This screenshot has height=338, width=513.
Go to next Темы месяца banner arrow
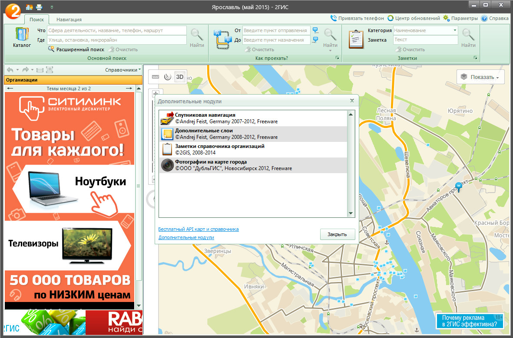(x=129, y=89)
